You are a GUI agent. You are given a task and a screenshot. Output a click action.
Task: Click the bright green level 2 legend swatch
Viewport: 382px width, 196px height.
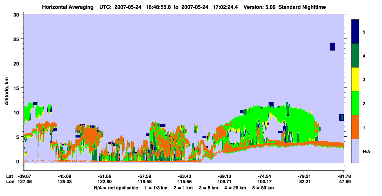[x=355, y=103]
